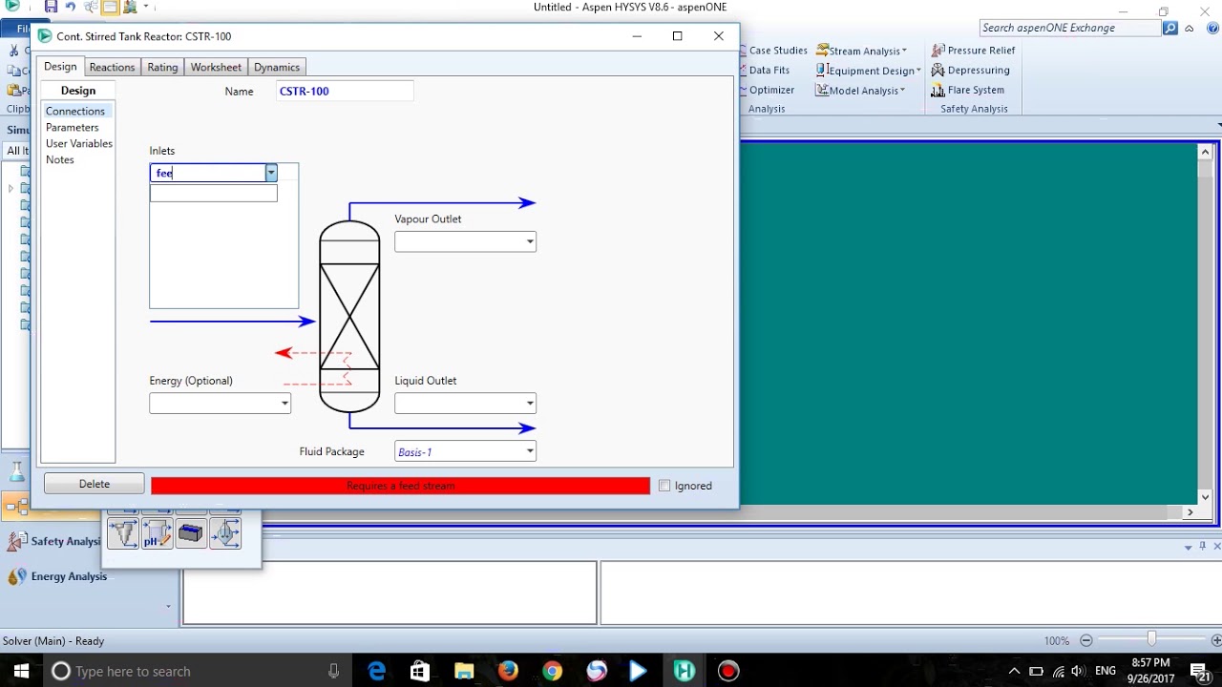Expand the Equipment Design menu arrow
Viewport: 1222px width, 687px height.
click(918, 71)
